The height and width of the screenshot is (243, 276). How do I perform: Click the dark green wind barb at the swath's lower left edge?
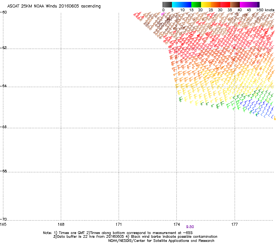click(181, 99)
